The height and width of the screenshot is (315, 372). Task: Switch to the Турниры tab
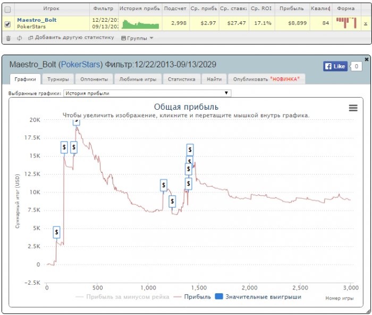pos(58,80)
